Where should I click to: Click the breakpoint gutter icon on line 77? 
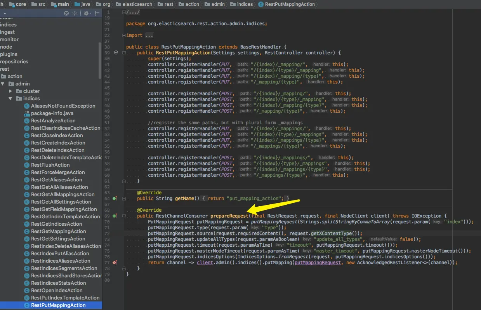(115, 263)
